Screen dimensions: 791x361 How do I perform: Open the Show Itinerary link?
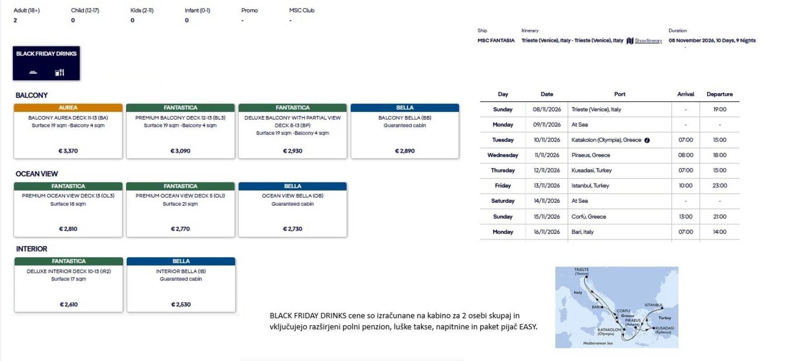(x=648, y=41)
